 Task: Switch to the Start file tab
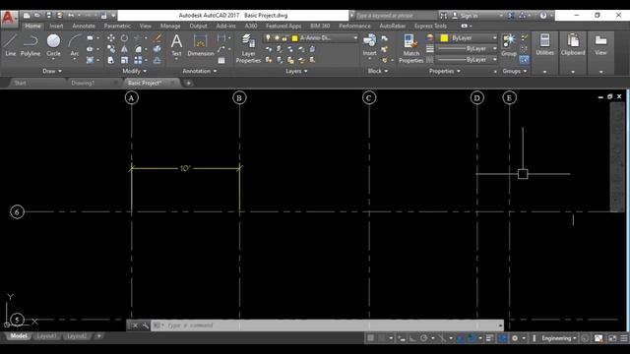pos(20,83)
